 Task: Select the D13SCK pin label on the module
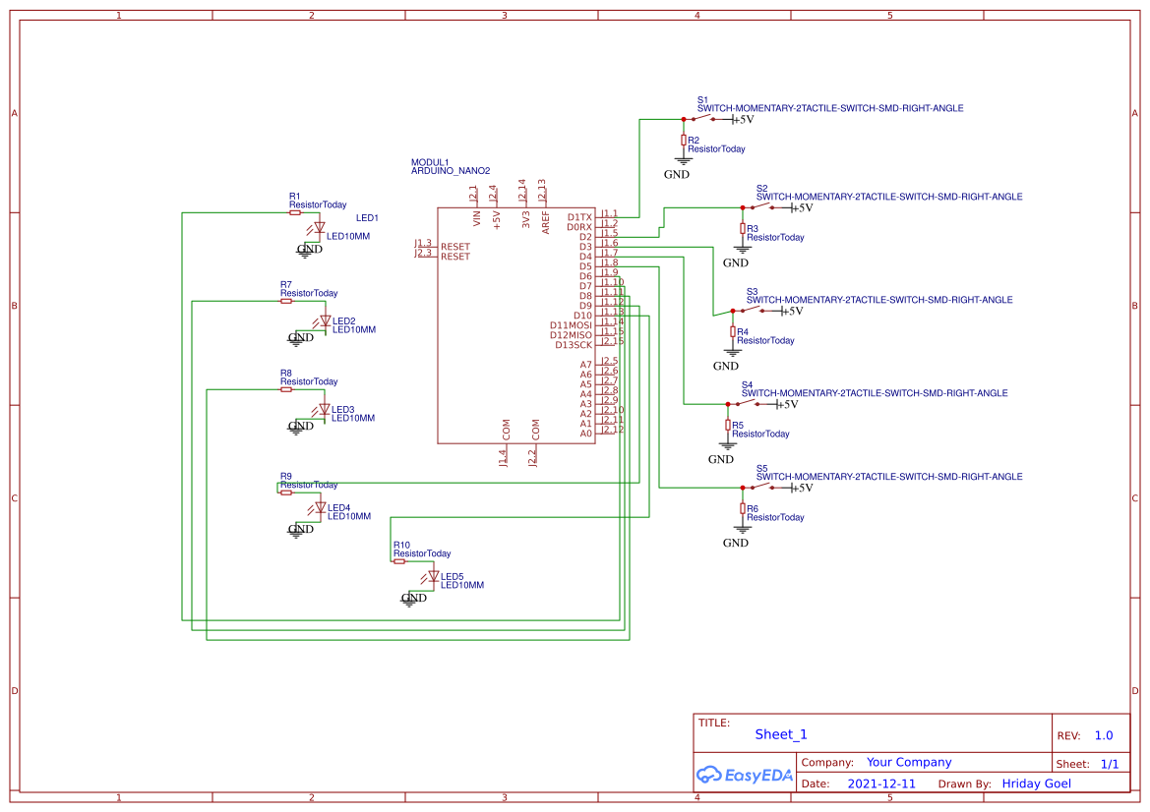click(x=573, y=343)
